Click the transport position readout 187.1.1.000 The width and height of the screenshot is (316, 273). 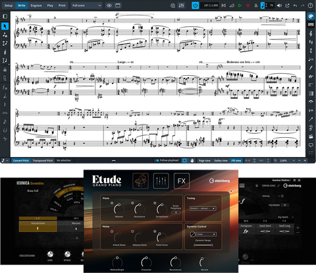[209, 5]
